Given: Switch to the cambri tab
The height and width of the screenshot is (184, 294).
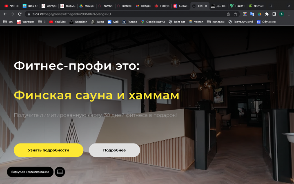Looking at the screenshot, I should tap(106, 6).
